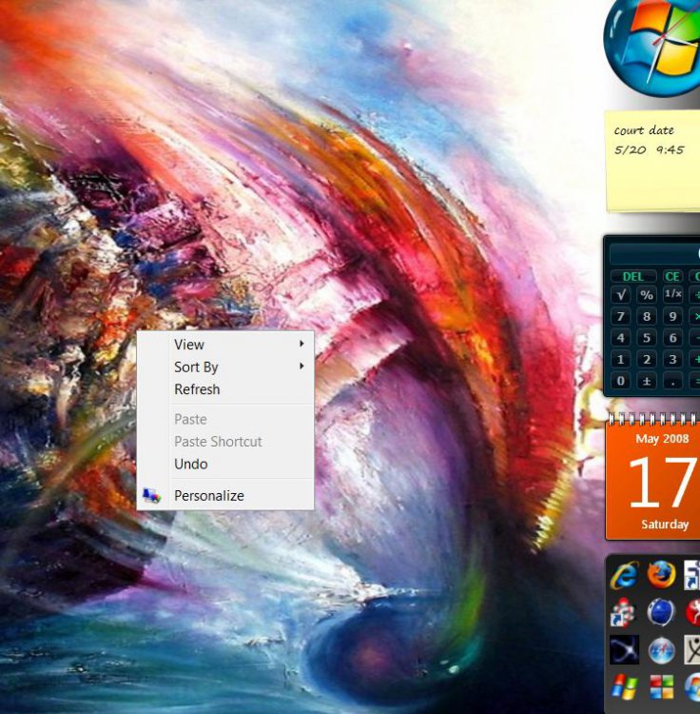
Task: Click calculator digit 8
Action: [647, 316]
